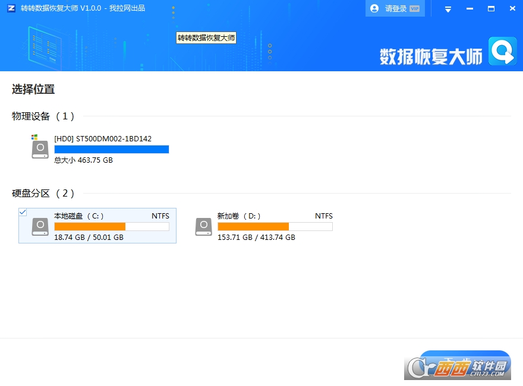Click the HD0 blue capacity bar

pyautogui.click(x=112, y=149)
